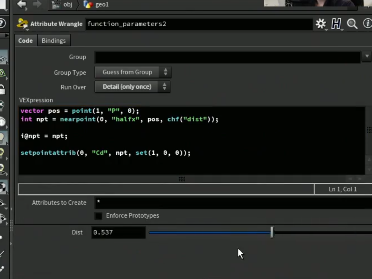Image resolution: width=372 pixels, height=279 pixels.
Task: Click the Attribute Wrangle node icon
Action: (22, 24)
